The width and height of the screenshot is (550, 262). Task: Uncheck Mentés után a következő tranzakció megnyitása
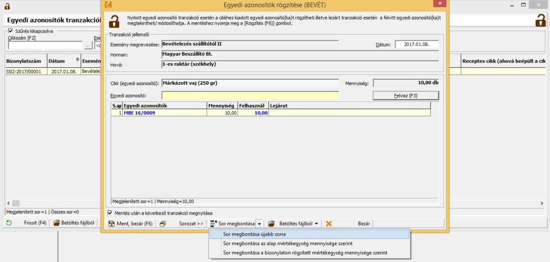tap(110, 213)
